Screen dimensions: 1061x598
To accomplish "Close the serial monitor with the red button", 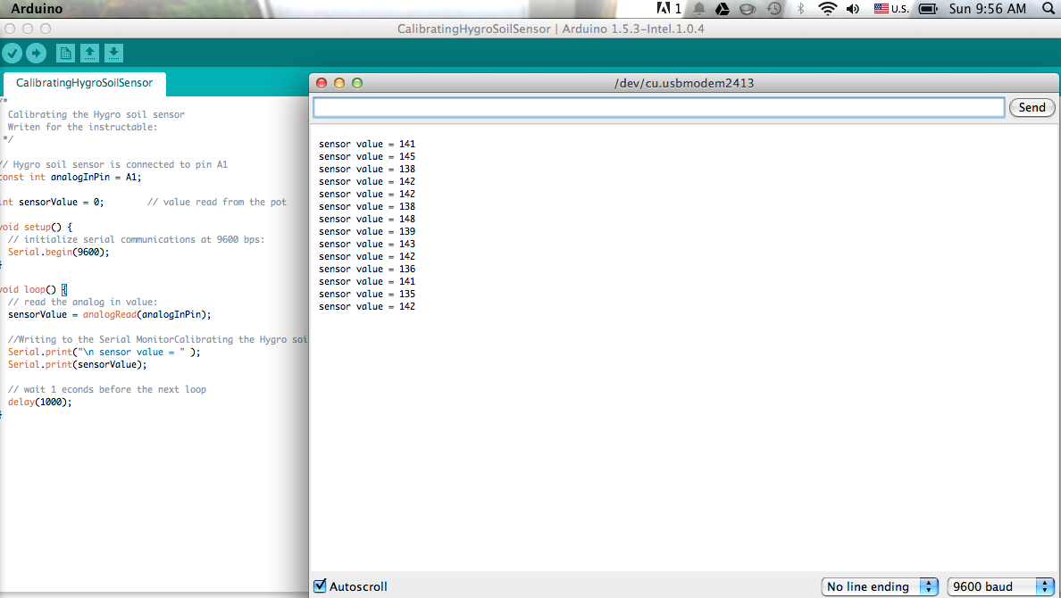I will pyautogui.click(x=322, y=83).
